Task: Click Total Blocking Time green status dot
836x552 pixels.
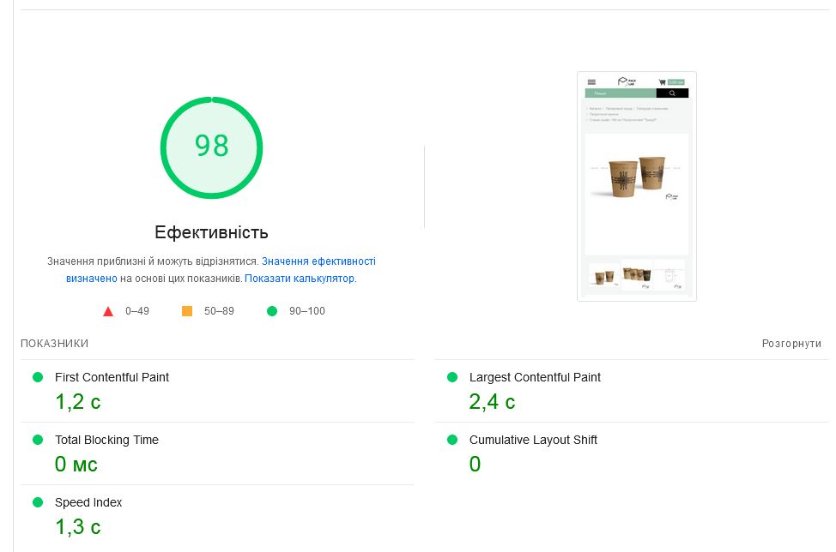Action: (x=38, y=440)
